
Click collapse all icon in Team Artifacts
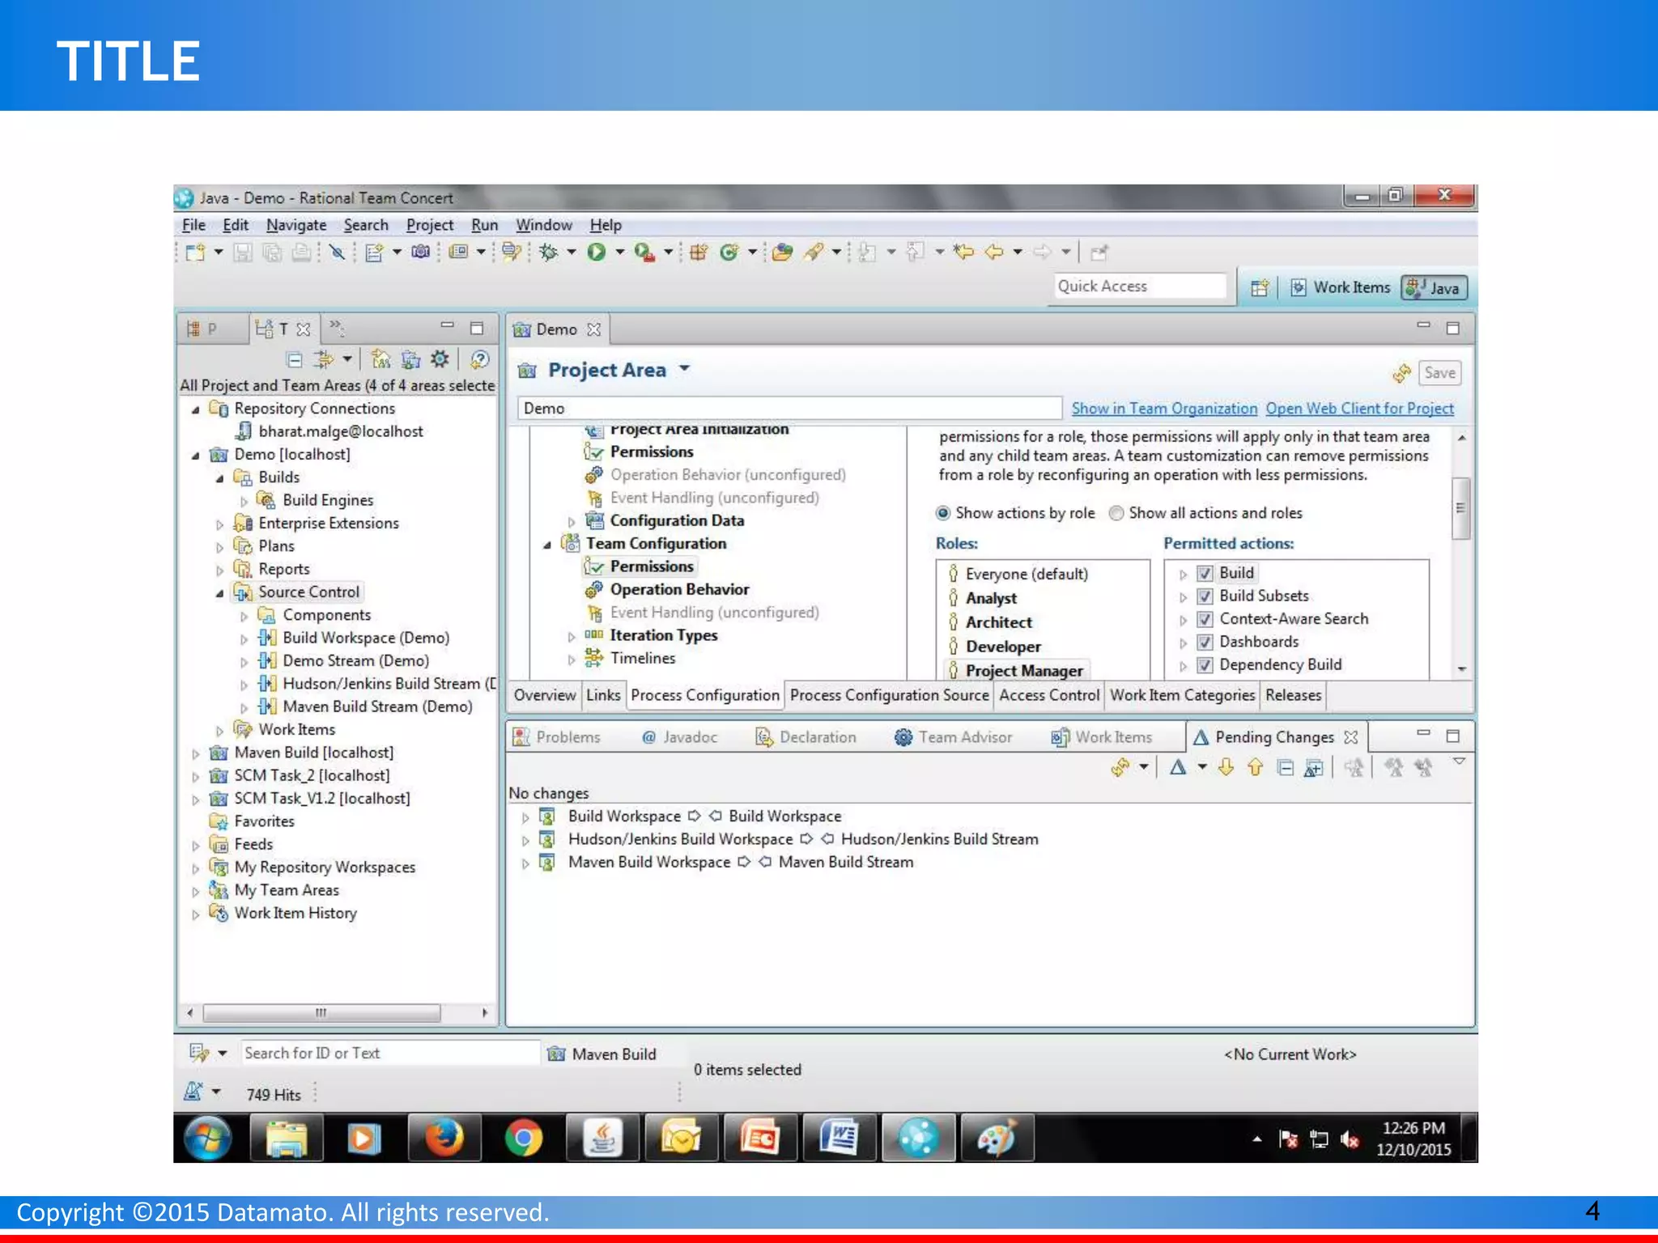295,359
